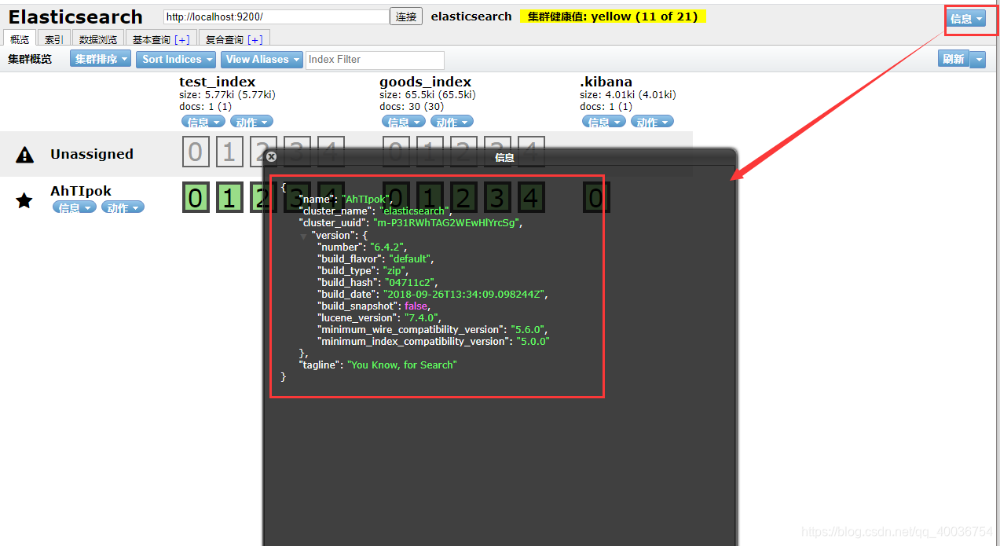Open the Sort Indices dropdown
Viewport: 1000px width, 546px height.
click(178, 59)
